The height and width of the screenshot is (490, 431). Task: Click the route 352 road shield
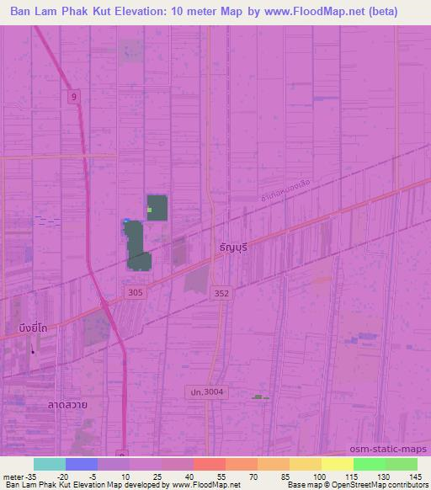221,293
